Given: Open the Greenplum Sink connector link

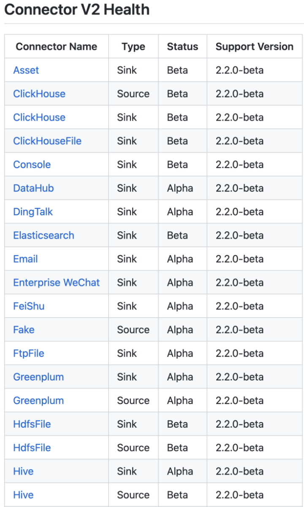Looking at the screenshot, I should tap(38, 377).
